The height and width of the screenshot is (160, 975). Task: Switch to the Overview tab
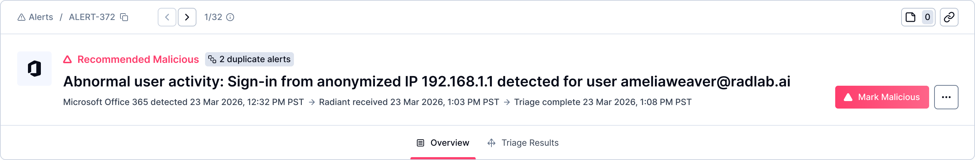pos(443,143)
